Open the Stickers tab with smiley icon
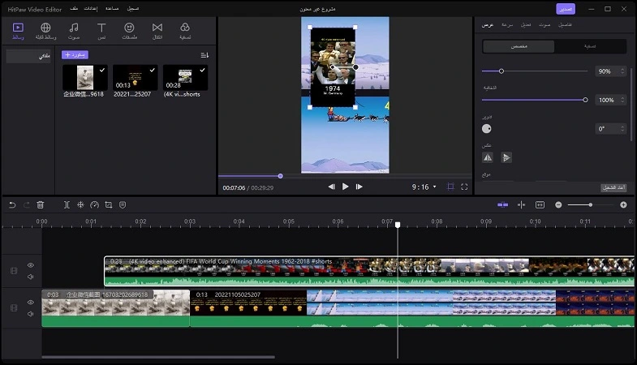 pyautogui.click(x=129, y=31)
